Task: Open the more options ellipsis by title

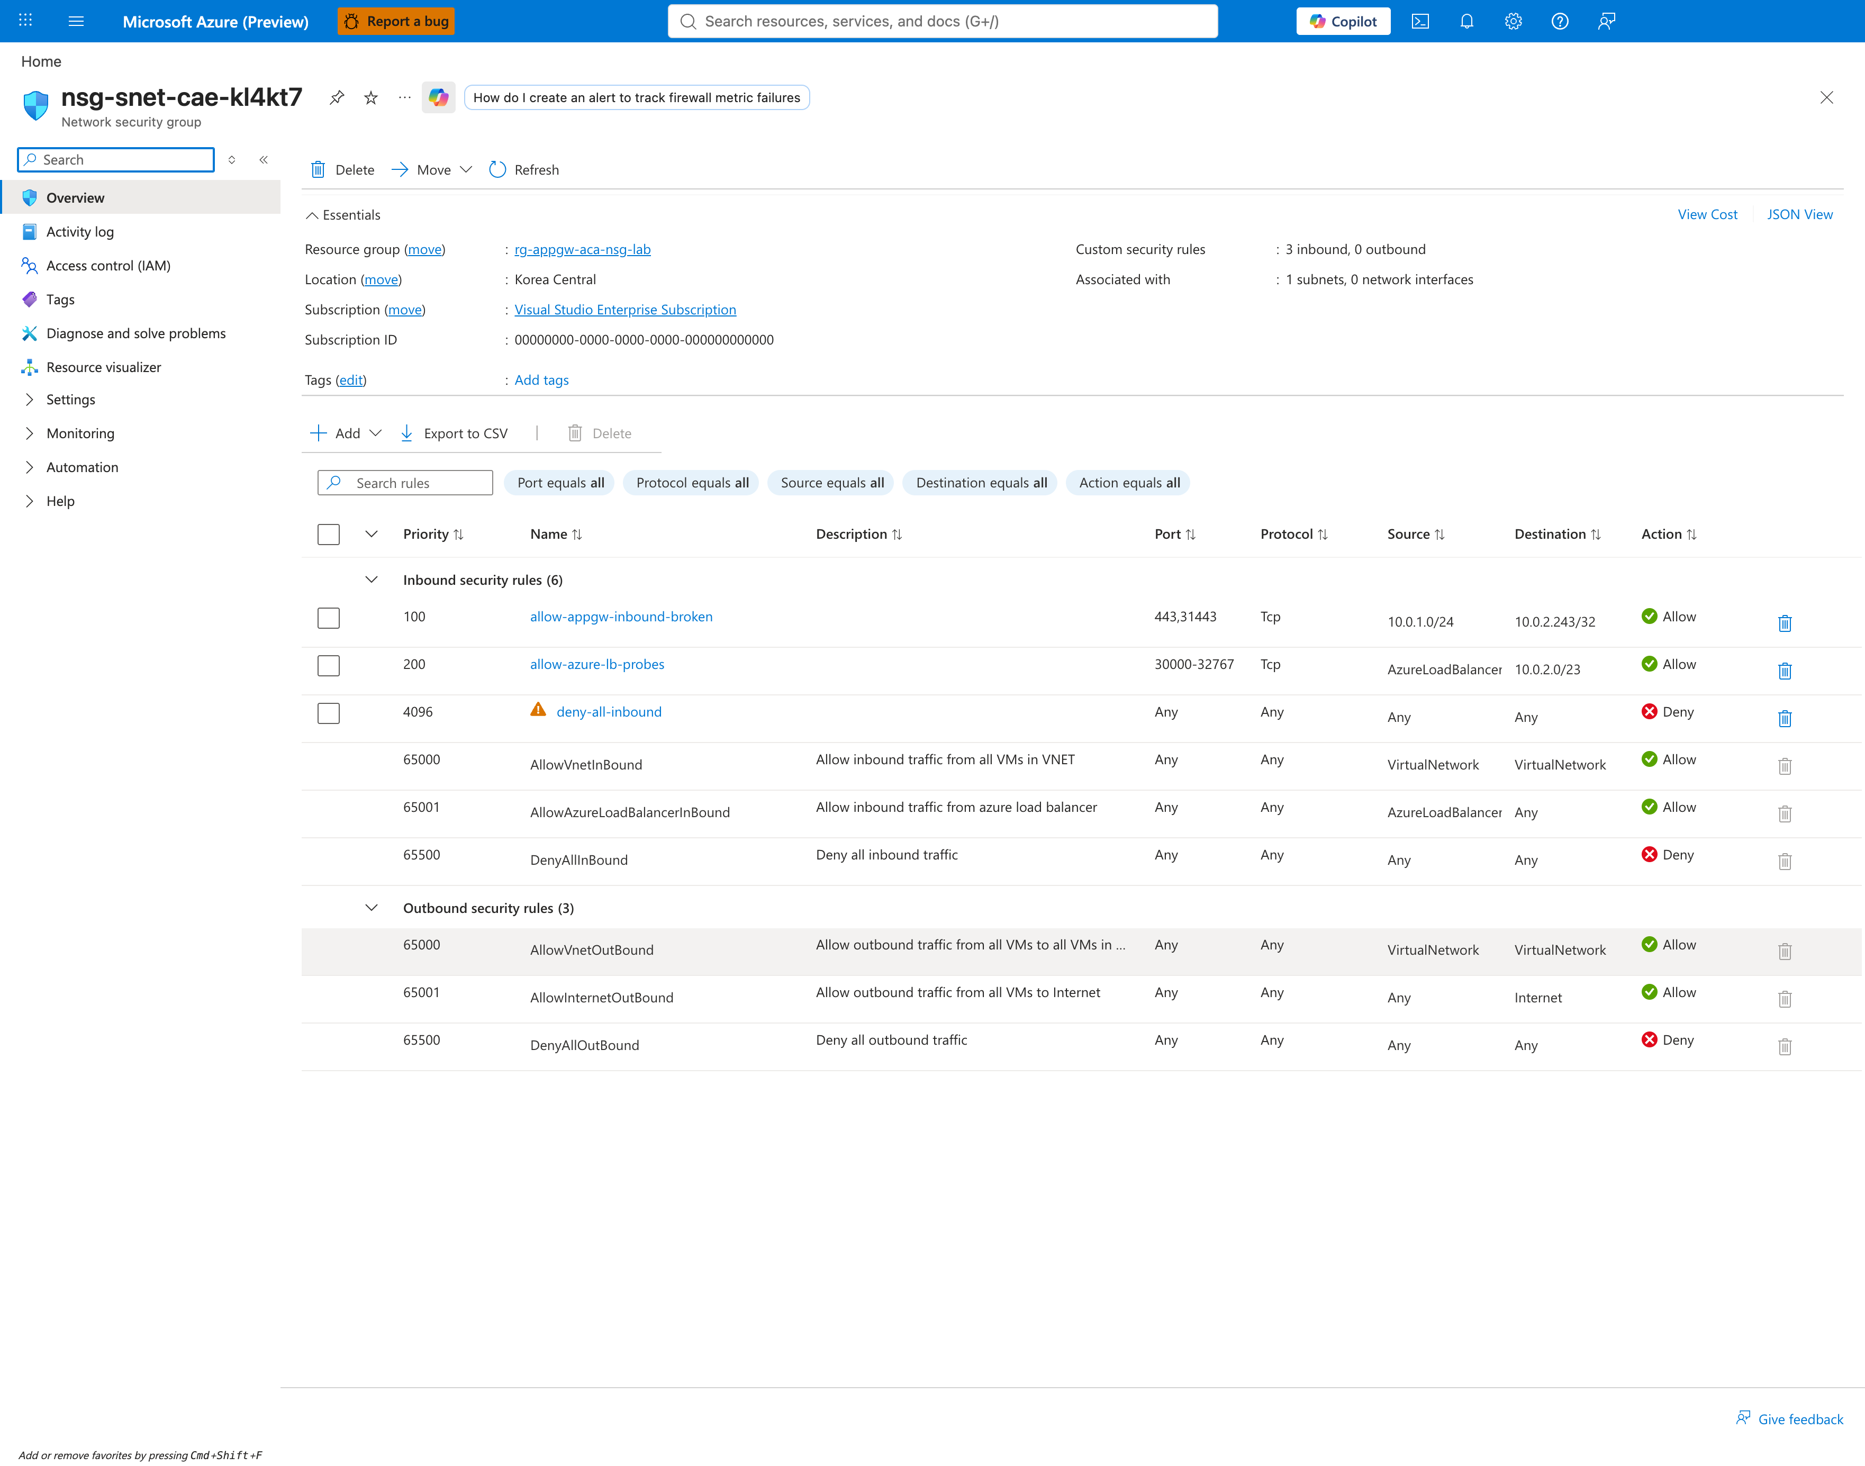Action: [x=404, y=98]
